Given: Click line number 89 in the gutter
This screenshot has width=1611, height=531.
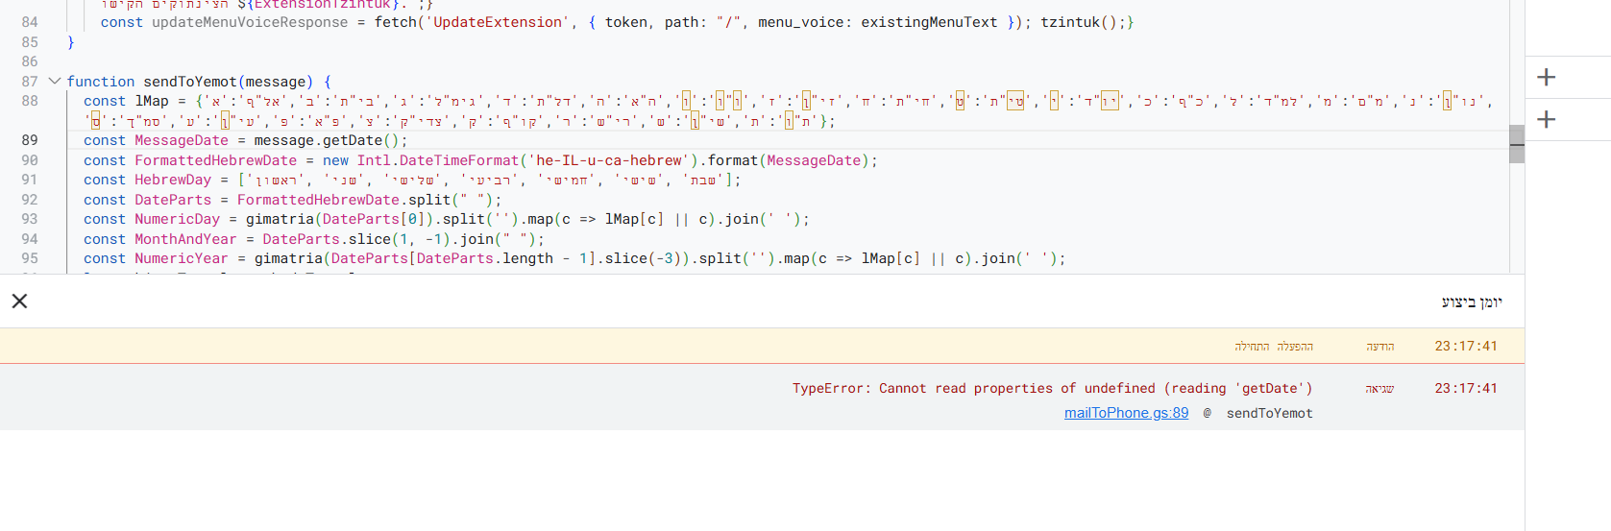Looking at the screenshot, I should pos(30,140).
